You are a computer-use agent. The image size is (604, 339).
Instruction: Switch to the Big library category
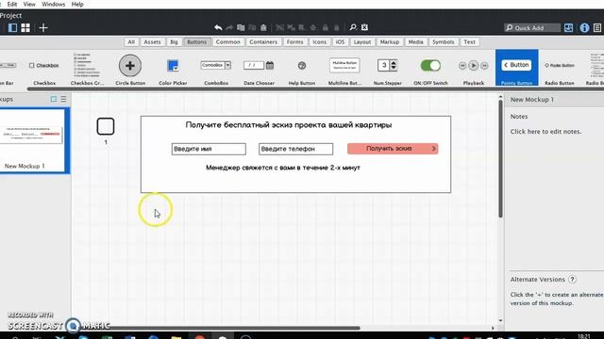click(174, 41)
